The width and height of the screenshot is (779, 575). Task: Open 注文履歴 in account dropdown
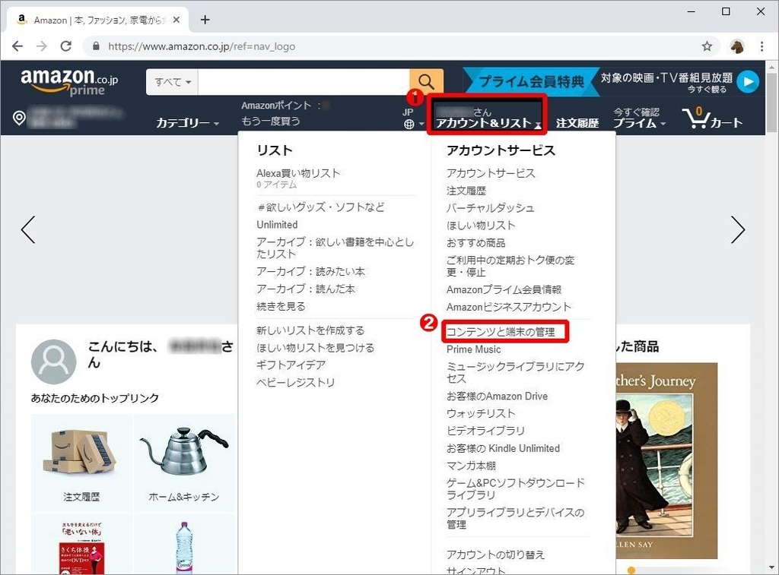(x=466, y=191)
